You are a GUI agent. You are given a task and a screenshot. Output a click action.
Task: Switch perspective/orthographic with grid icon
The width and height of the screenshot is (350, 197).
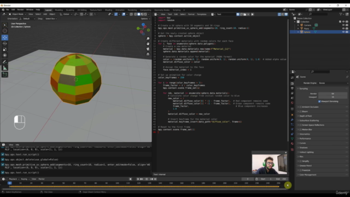[x=148, y=54]
